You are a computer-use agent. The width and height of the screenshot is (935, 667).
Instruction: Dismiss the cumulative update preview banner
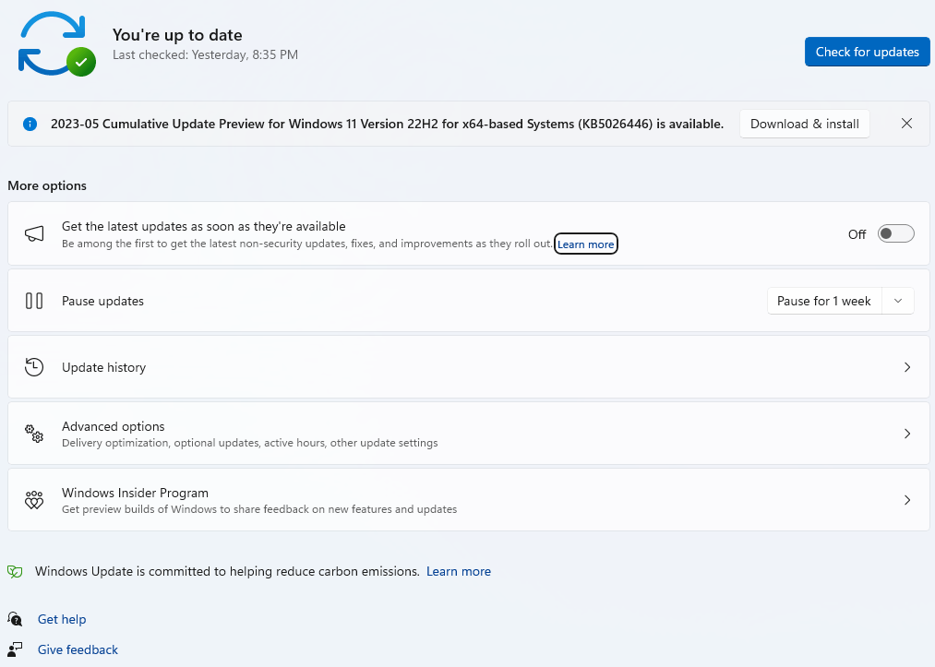(x=906, y=124)
